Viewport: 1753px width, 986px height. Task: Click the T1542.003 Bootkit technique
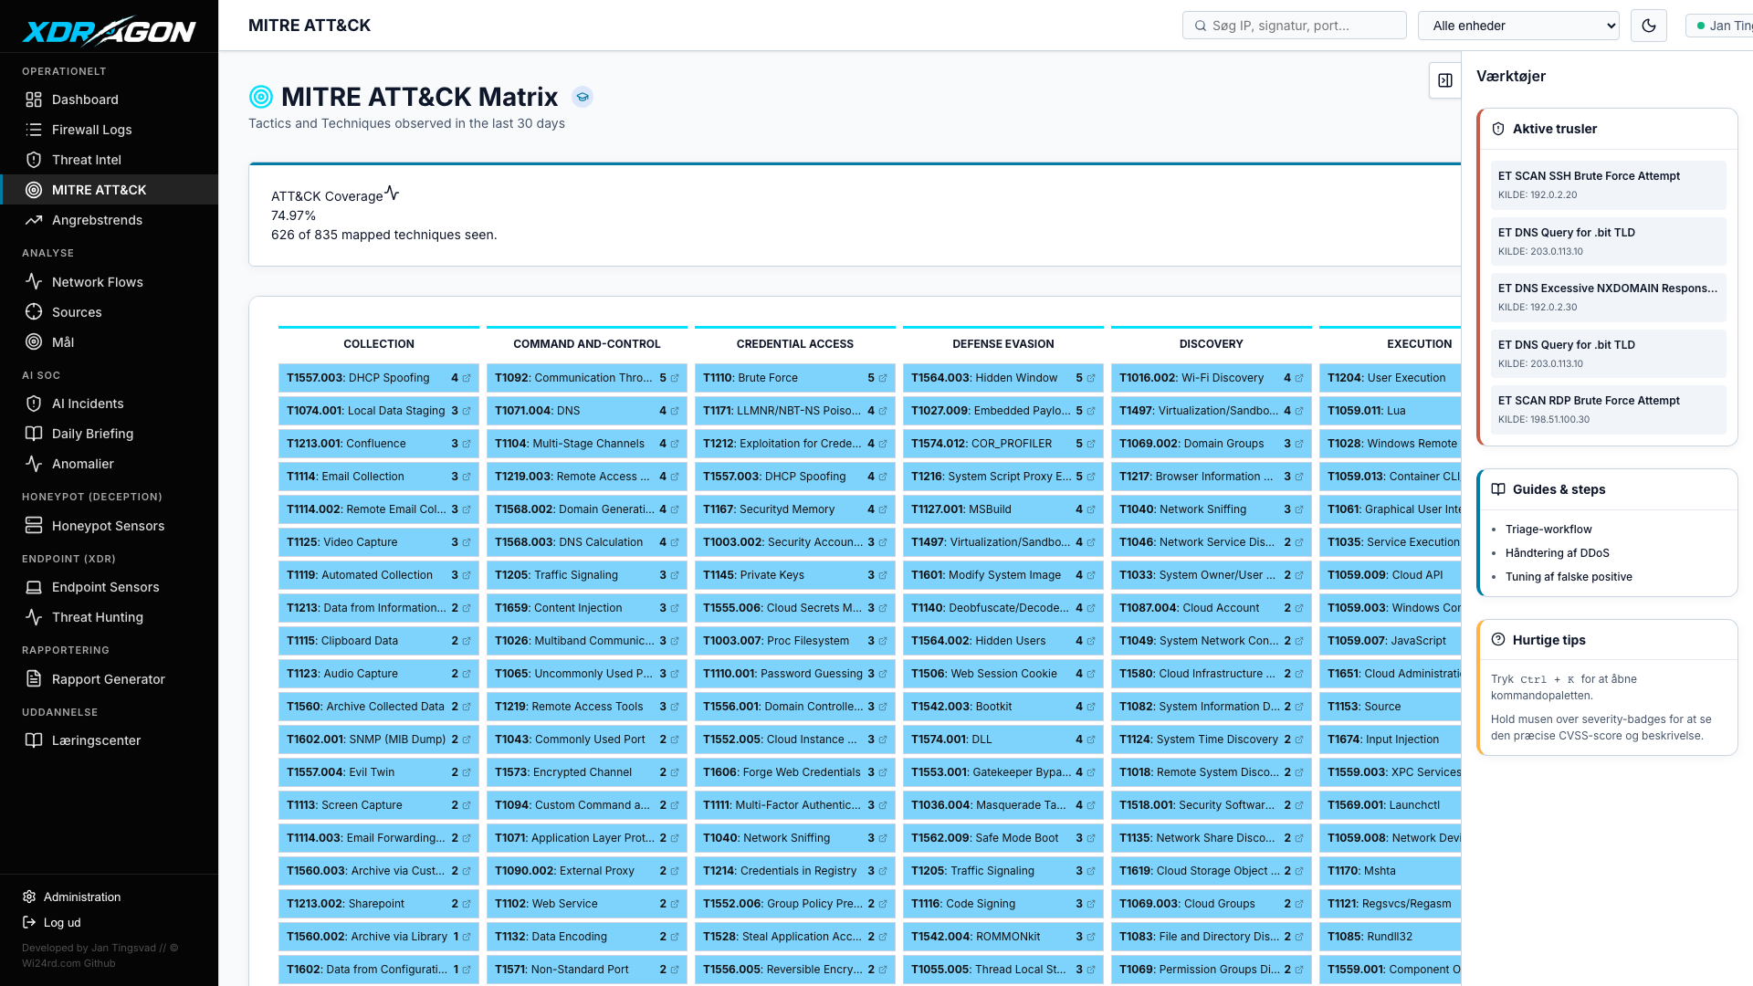(x=1003, y=707)
